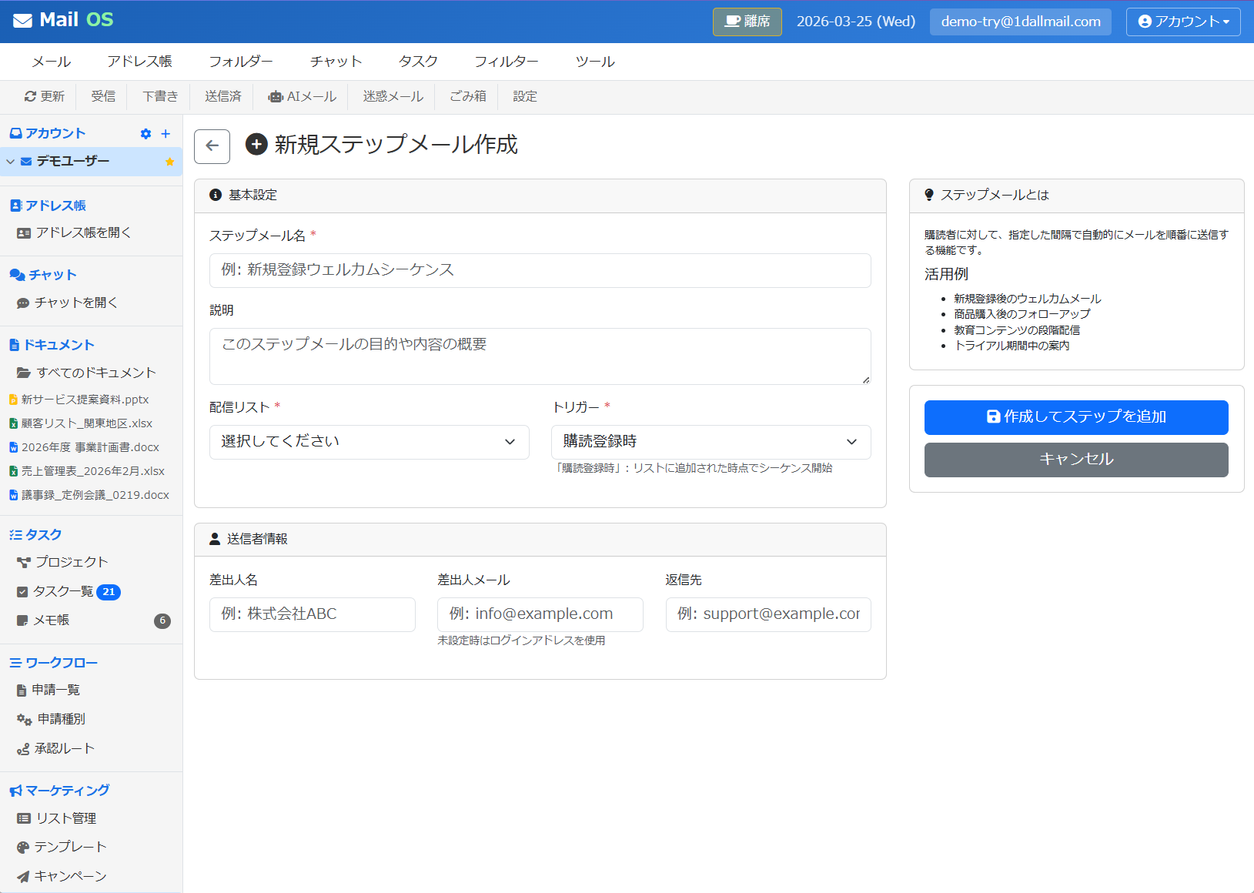Image resolution: width=1254 pixels, height=893 pixels.
Task: Open the ごみ箱 (trash) folder
Action: point(466,96)
